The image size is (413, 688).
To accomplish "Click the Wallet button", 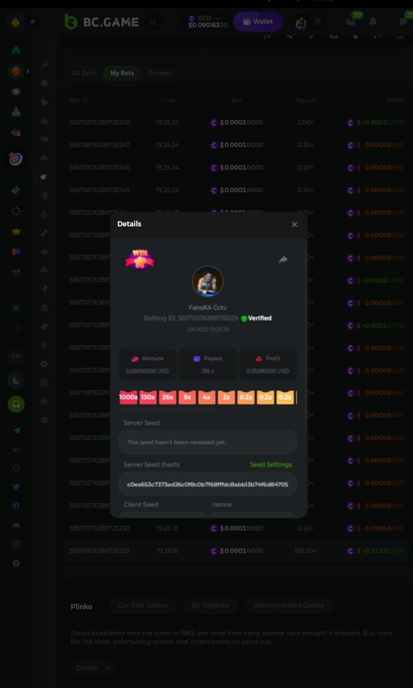I will pyautogui.click(x=258, y=22).
